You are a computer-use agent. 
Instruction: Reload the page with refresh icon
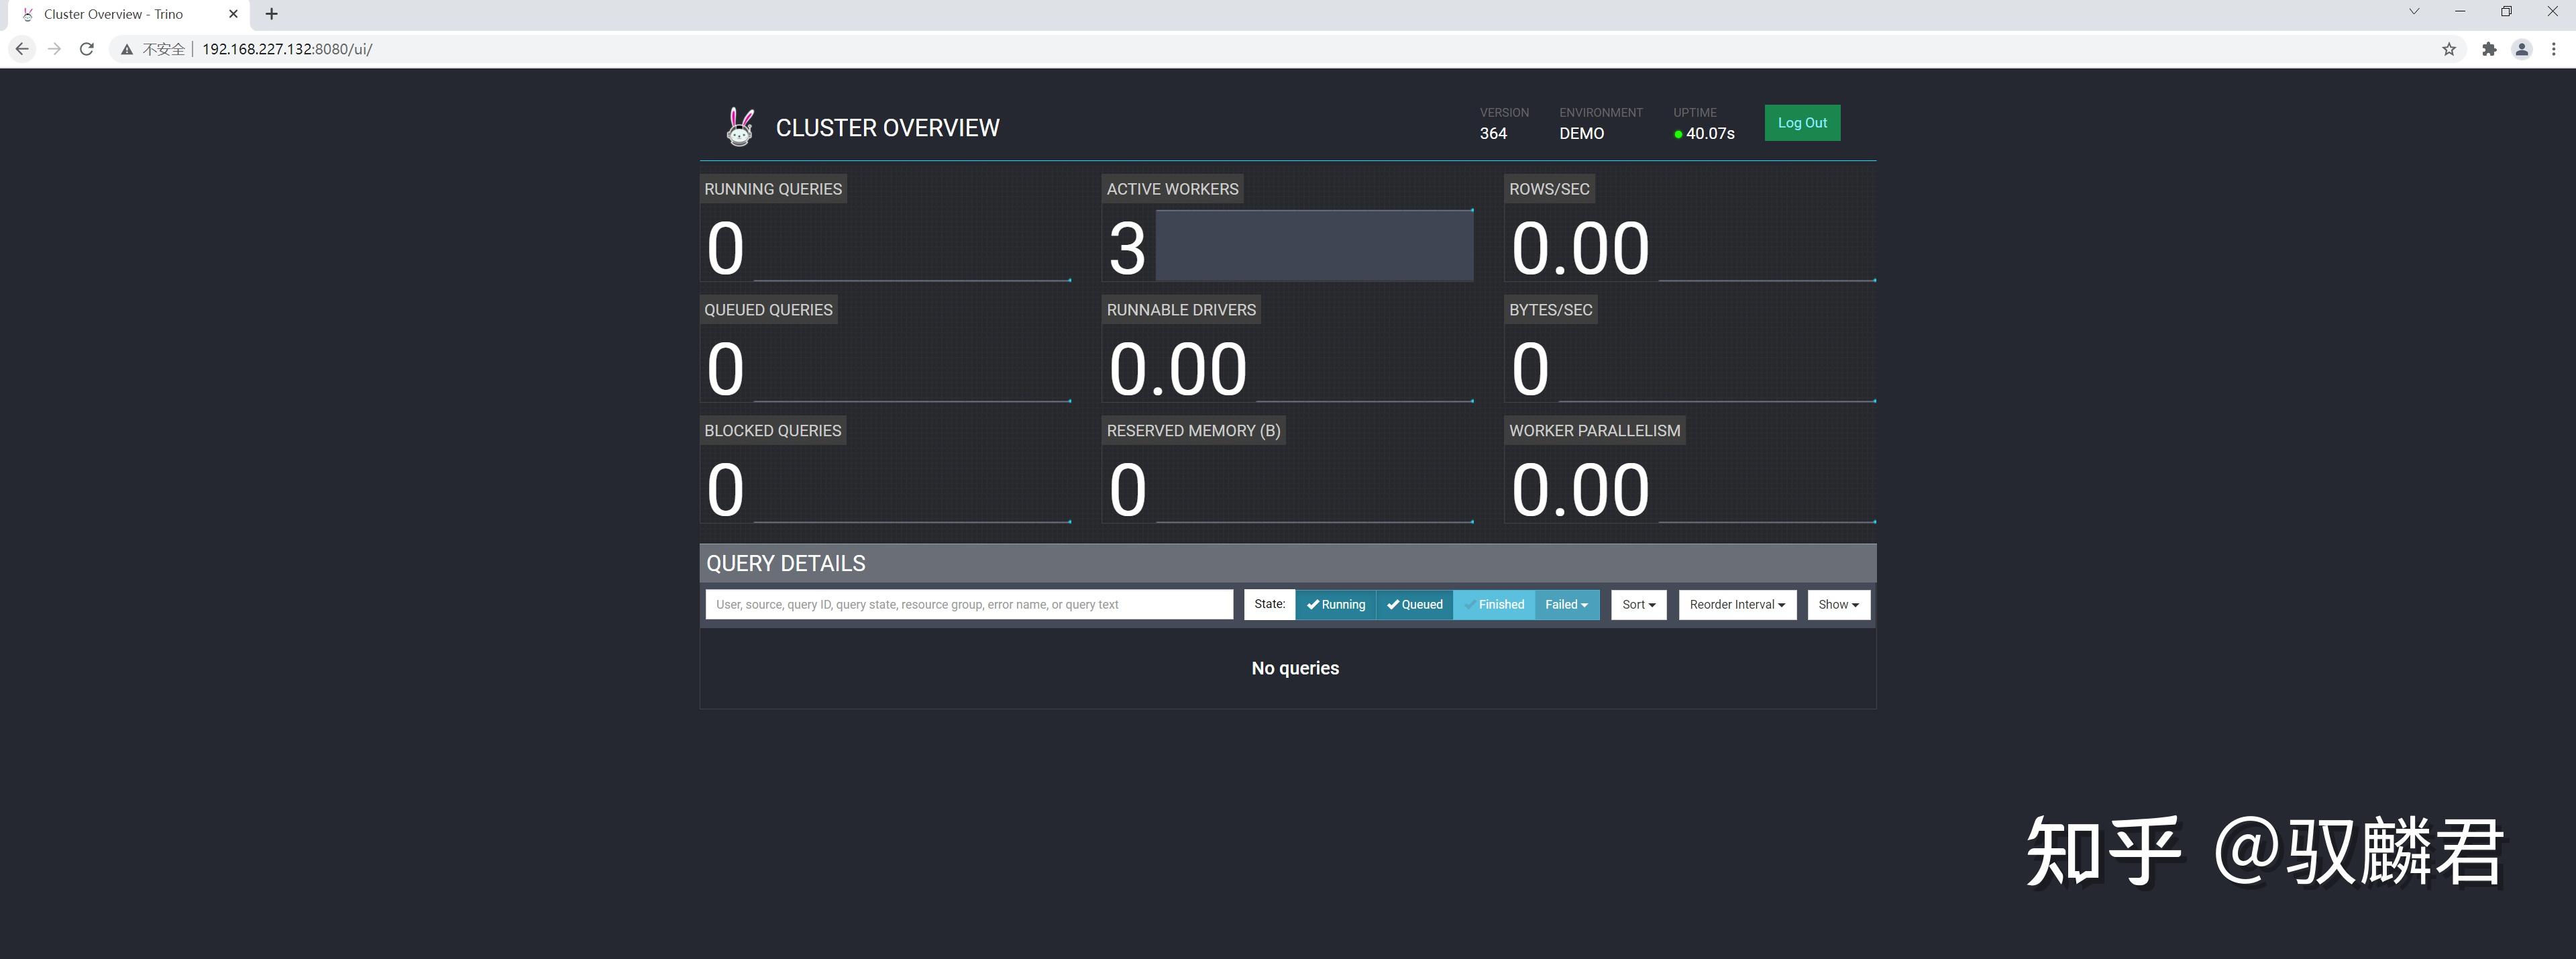pyautogui.click(x=87, y=49)
